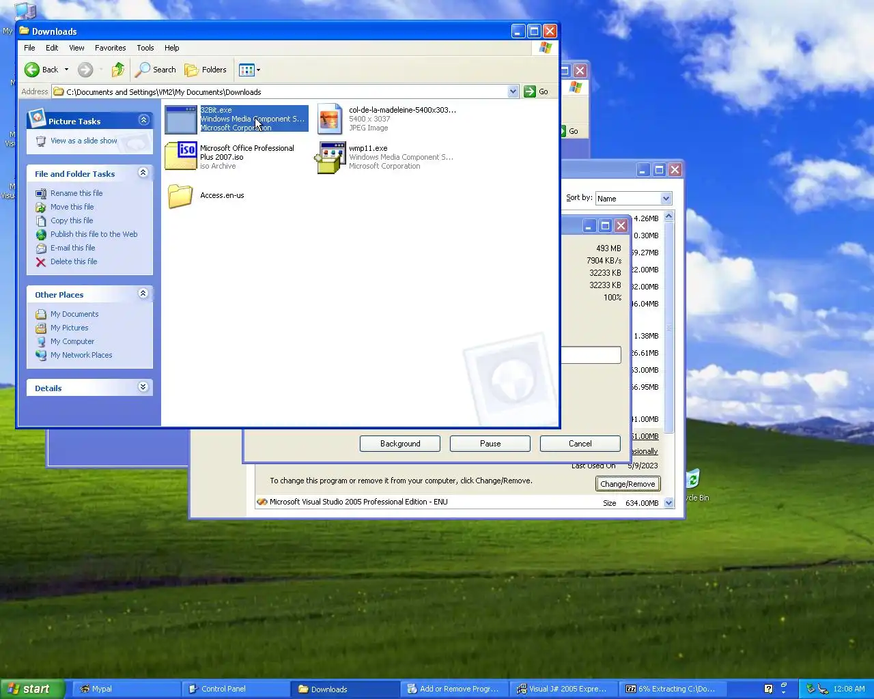This screenshot has height=699, width=874.
Task: Click the Forward arrow button in Downloads
Action: (85, 70)
